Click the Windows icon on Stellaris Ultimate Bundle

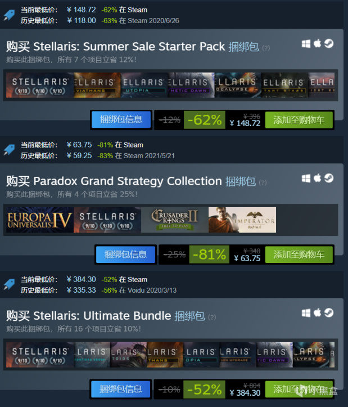(306, 313)
